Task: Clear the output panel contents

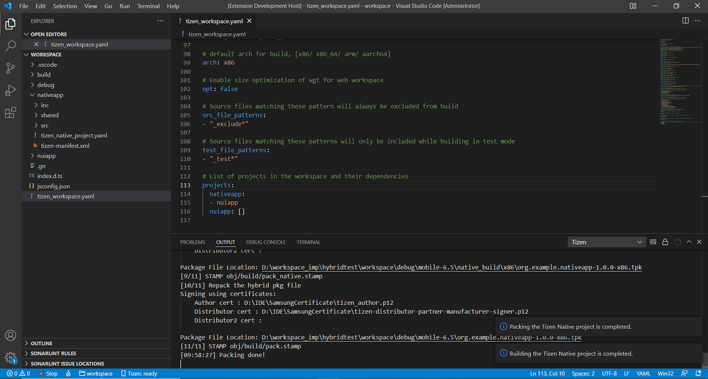Action: [x=653, y=242]
